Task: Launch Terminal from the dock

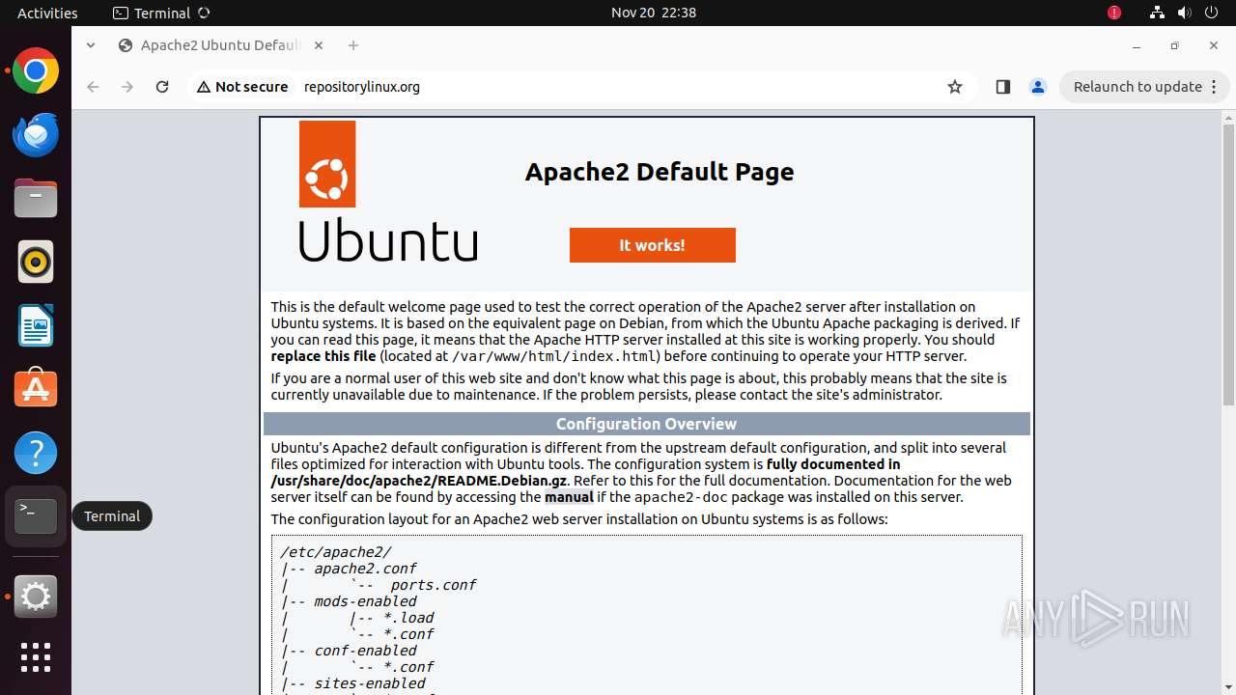Action: 36,516
